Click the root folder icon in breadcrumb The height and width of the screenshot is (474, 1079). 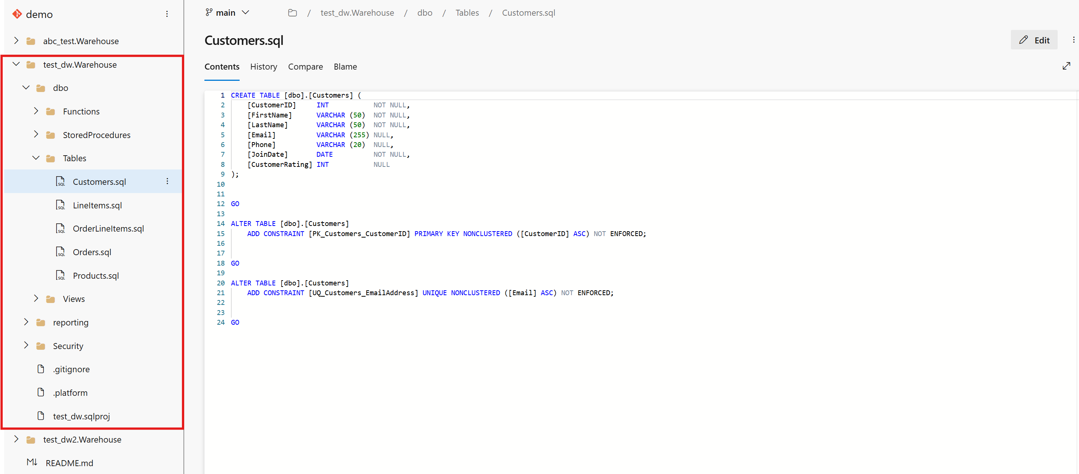tap(292, 13)
